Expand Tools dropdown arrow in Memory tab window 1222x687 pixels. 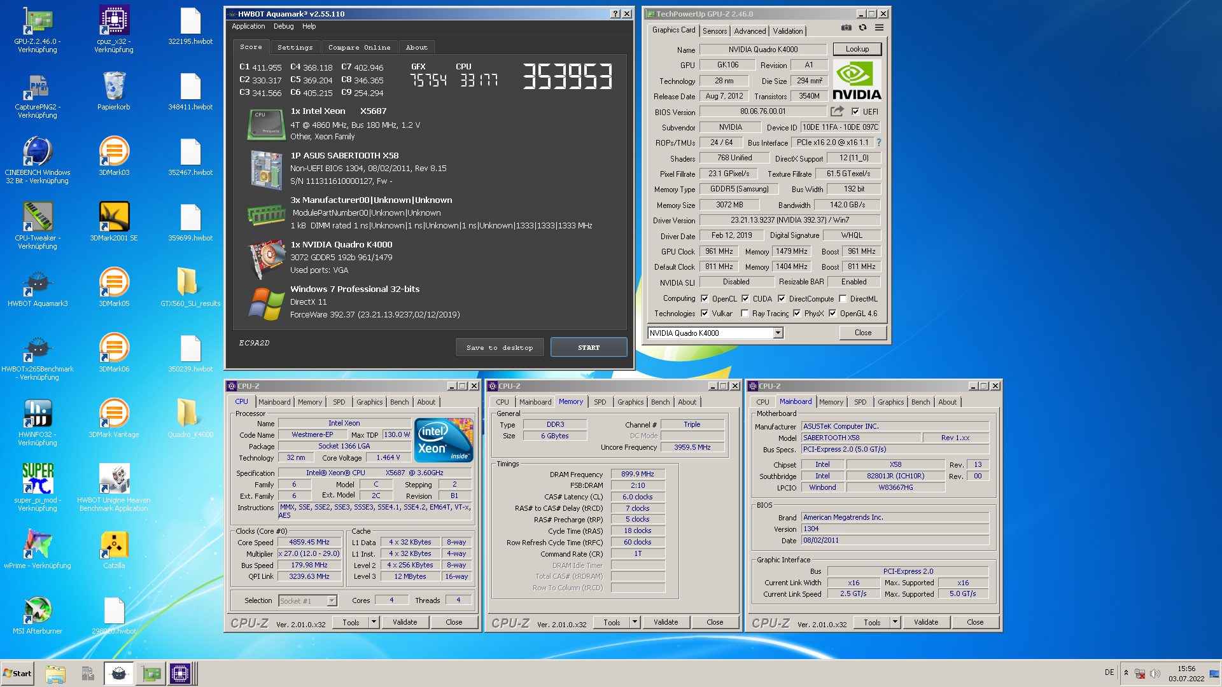(635, 622)
